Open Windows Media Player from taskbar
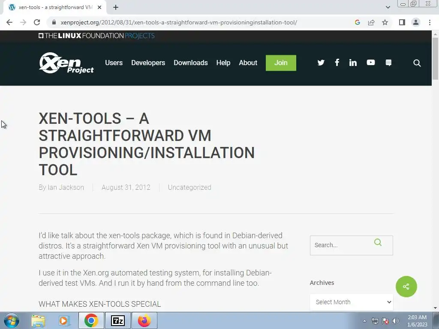This screenshot has width=439, height=329. (x=63, y=320)
